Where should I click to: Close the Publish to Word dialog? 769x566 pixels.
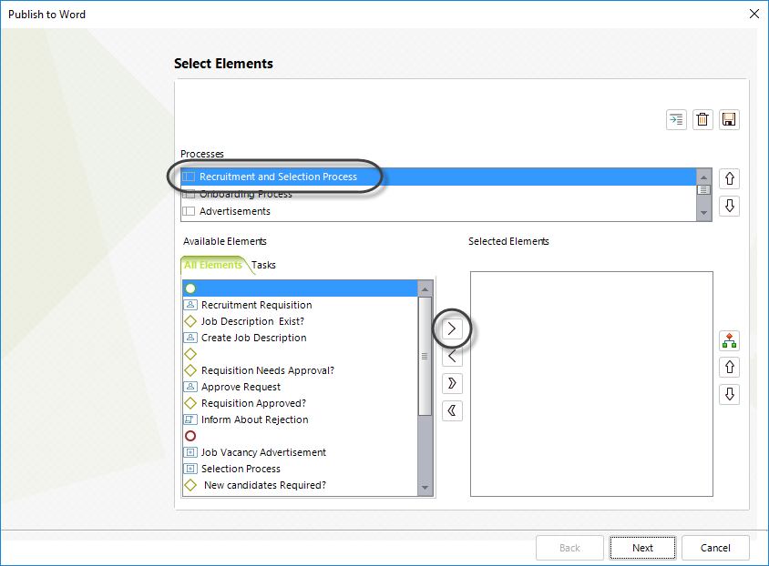pyautogui.click(x=754, y=14)
